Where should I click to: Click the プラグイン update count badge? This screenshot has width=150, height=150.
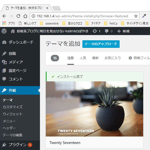[x=30, y=145]
